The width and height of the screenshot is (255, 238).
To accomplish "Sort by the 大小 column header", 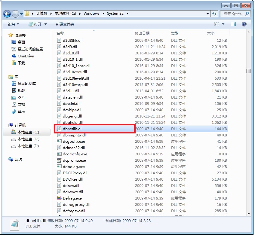I will [210, 33].
